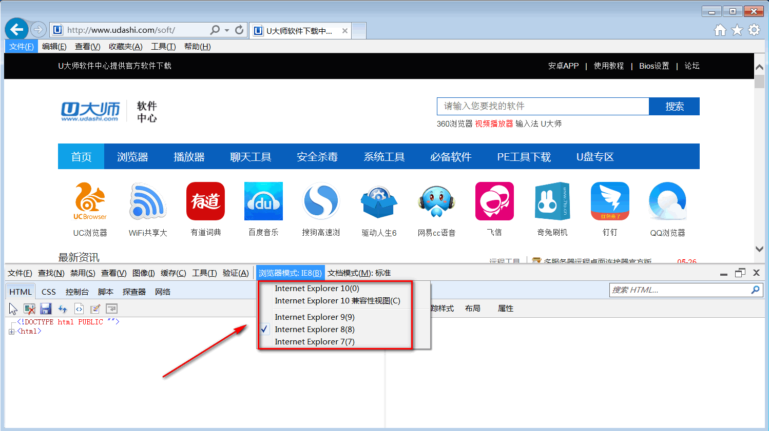Click the 驱动人生6 app icon
Viewport: 769px width, 431px height.
[x=379, y=202]
